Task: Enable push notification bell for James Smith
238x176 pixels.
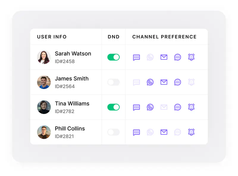Action: pyautogui.click(x=191, y=82)
